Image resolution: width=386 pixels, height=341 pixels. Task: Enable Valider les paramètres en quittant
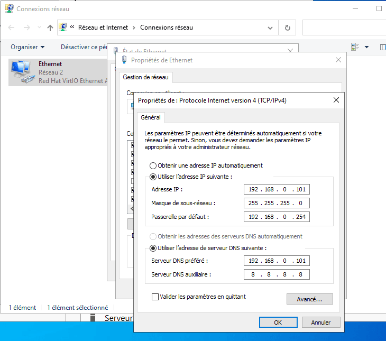pyautogui.click(x=155, y=297)
